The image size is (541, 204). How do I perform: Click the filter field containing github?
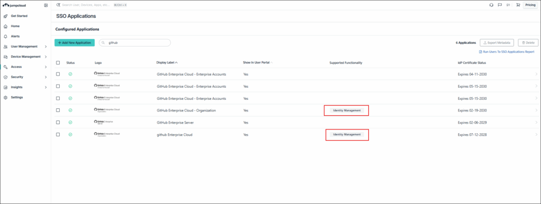pos(135,43)
